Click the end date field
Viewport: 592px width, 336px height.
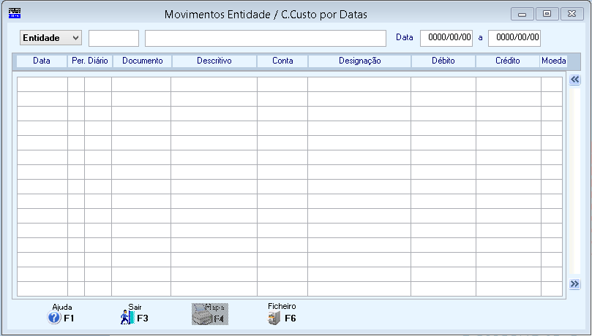tap(514, 38)
